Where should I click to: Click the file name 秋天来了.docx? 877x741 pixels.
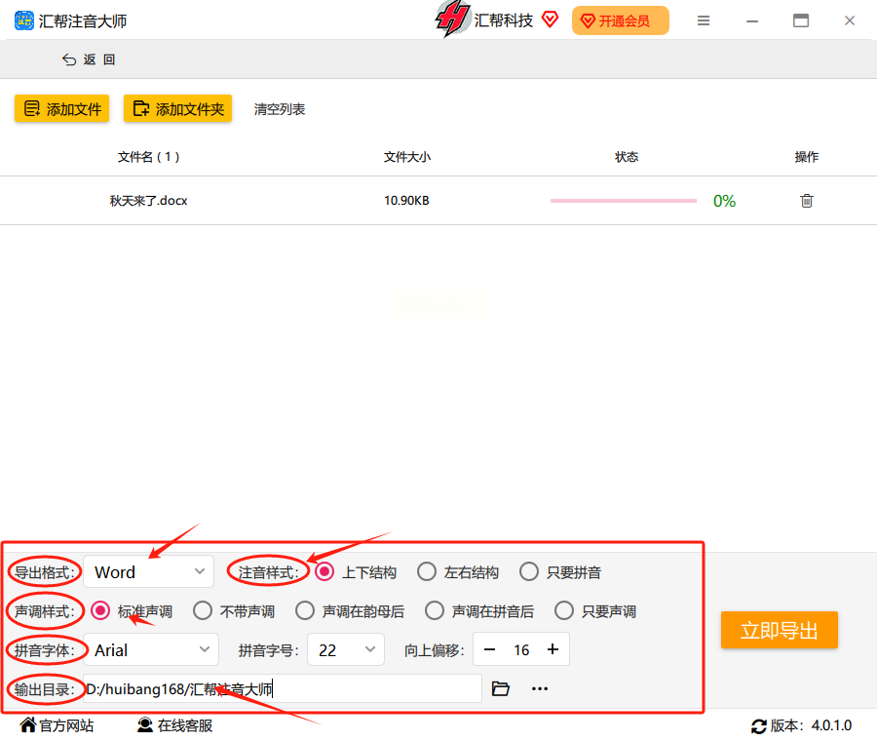click(x=149, y=200)
